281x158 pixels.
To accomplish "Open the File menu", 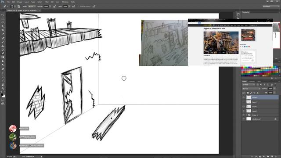I will click(x=8, y=2).
